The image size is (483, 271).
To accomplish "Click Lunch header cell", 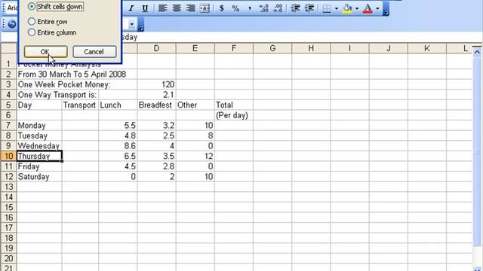I will pos(118,105).
